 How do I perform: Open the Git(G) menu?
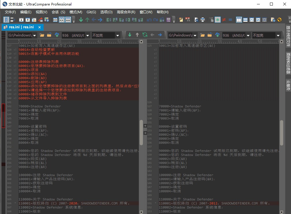pyautogui.click(x=91, y=12)
